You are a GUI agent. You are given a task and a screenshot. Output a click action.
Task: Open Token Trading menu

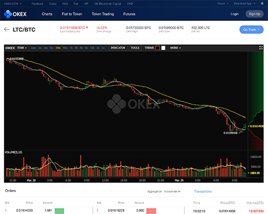tap(103, 14)
